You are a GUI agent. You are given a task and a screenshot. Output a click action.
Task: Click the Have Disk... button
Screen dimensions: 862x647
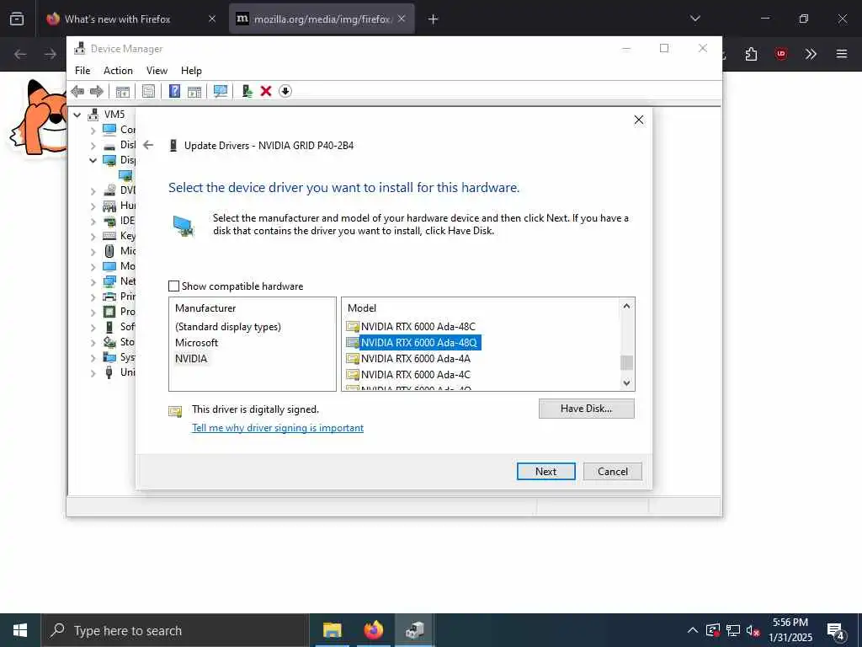tap(586, 409)
